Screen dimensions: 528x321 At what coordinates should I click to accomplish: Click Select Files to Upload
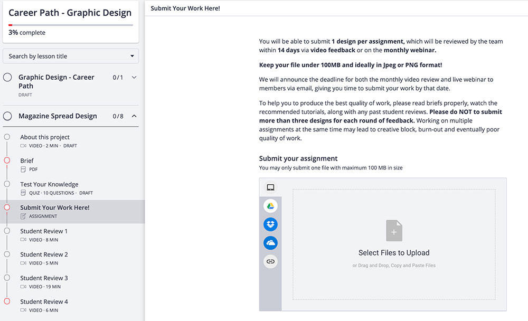pyautogui.click(x=394, y=253)
